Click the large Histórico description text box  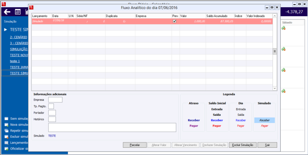coord(112,127)
